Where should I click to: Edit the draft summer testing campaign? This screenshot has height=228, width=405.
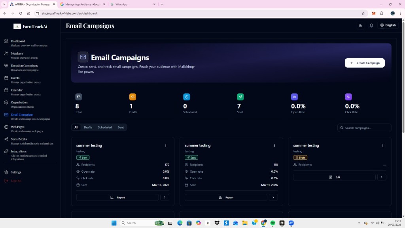(335, 177)
